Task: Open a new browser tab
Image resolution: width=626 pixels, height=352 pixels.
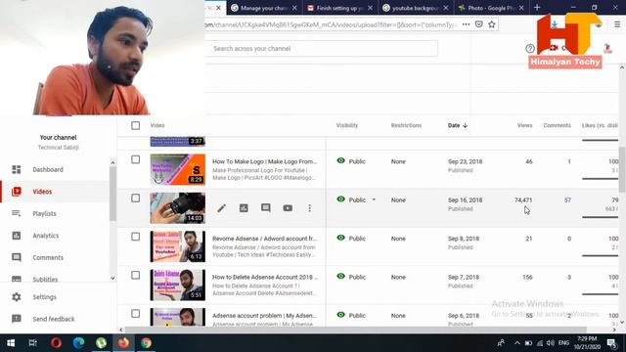Action: click(x=537, y=8)
